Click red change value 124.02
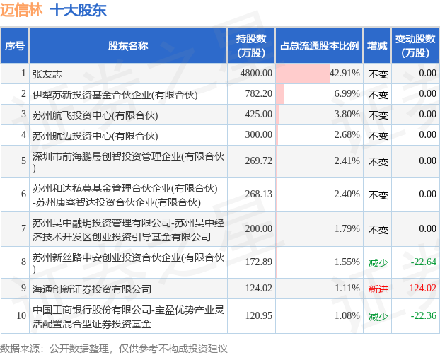 tap(423, 289)
